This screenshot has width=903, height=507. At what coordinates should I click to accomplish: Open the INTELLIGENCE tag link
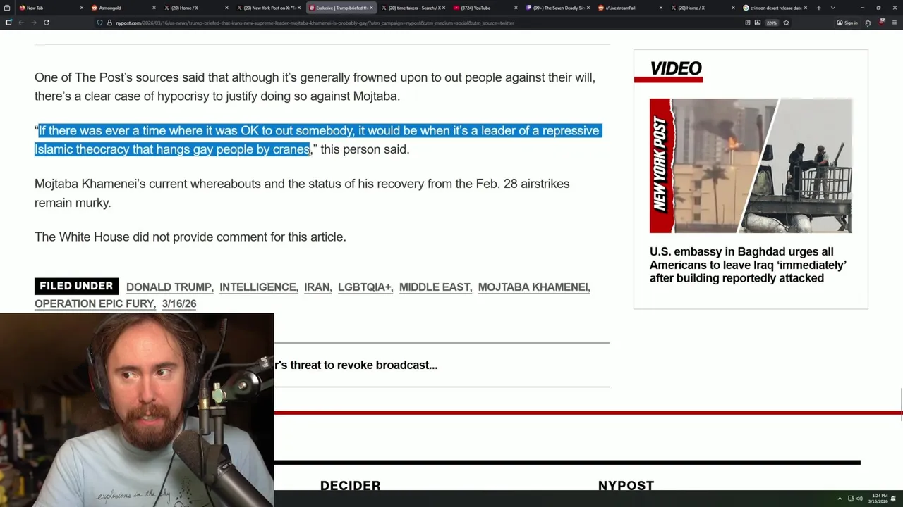pyautogui.click(x=257, y=287)
